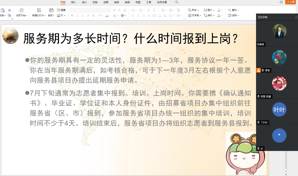The width and height of the screenshot is (298, 176).
Task: Click the clear formatting eraser icon
Action: point(125,10)
